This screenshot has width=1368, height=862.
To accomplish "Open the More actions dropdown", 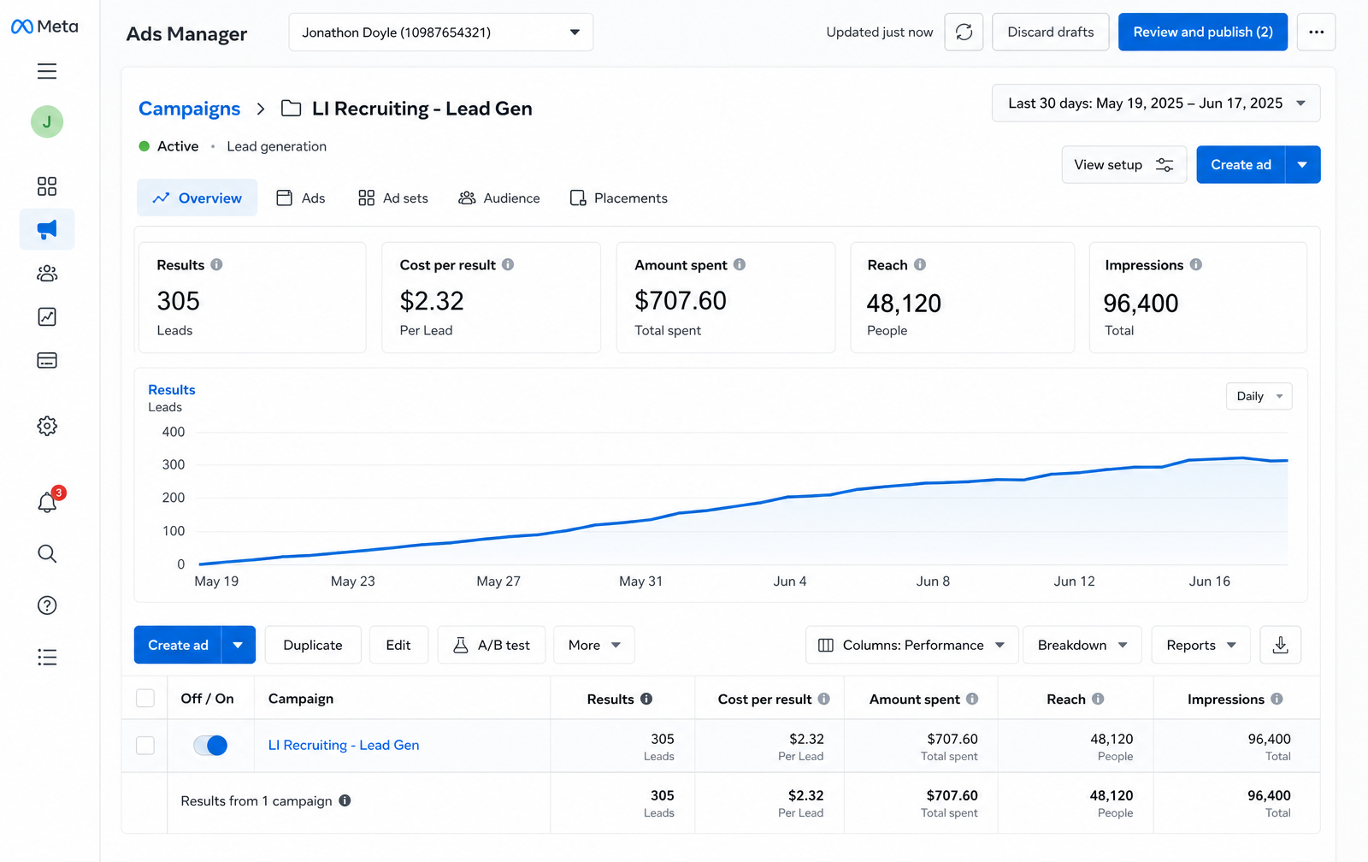I will (594, 645).
